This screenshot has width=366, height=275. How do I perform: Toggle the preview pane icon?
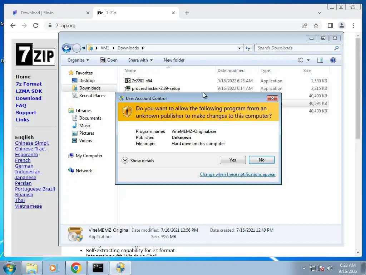tap(320, 60)
